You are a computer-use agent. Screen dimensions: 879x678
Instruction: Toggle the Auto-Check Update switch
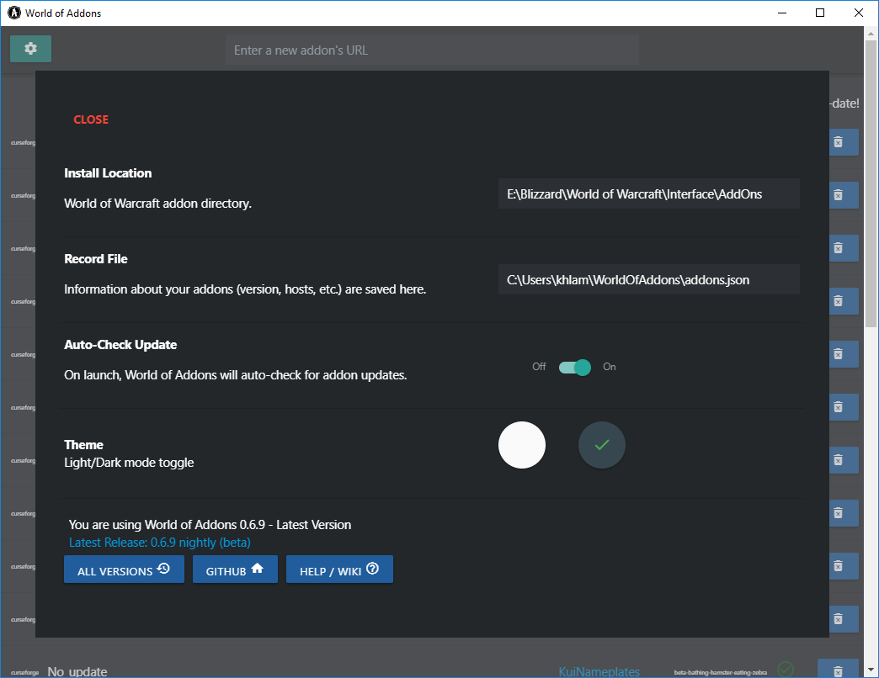pyautogui.click(x=574, y=367)
